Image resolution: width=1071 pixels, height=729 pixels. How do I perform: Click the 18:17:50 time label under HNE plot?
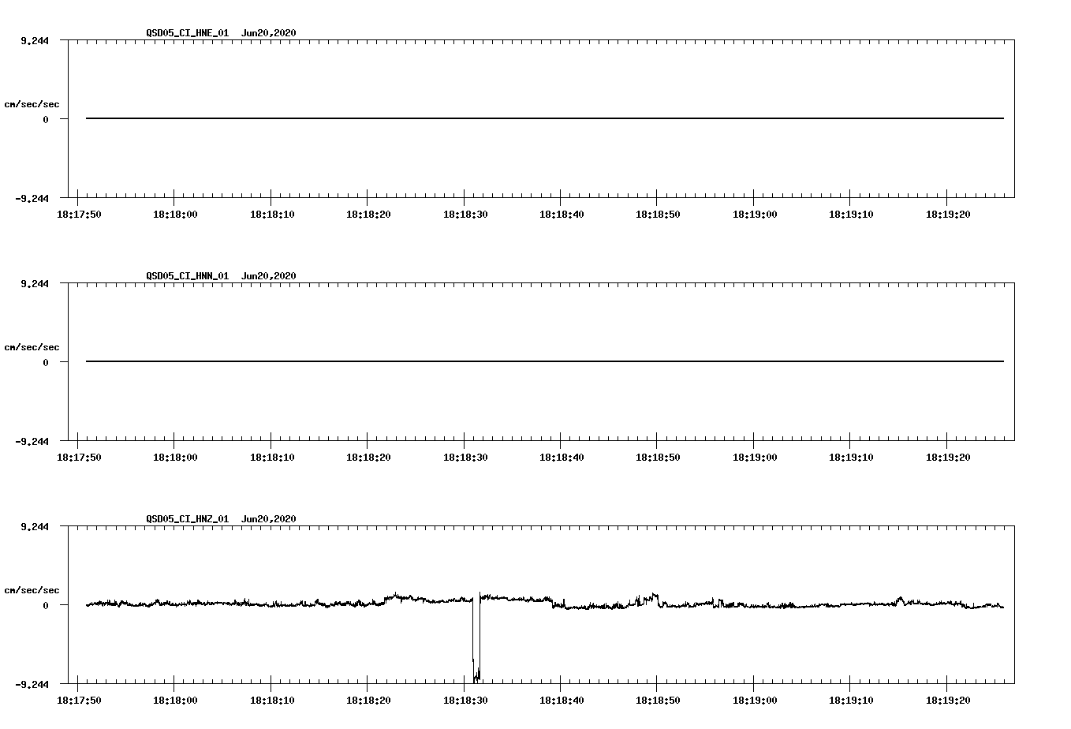point(79,215)
